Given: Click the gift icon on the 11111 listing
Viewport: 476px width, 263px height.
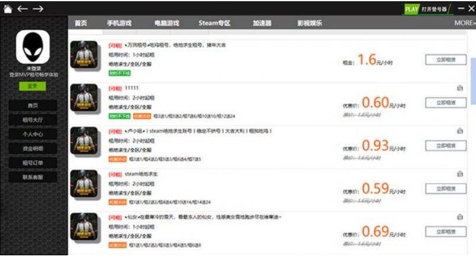Looking at the screenshot, I should tap(460, 88).
